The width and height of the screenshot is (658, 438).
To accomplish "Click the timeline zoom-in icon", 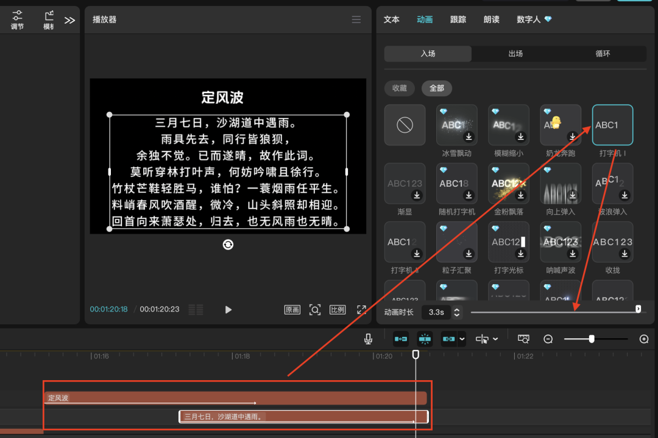I will [x=644, y=339].
